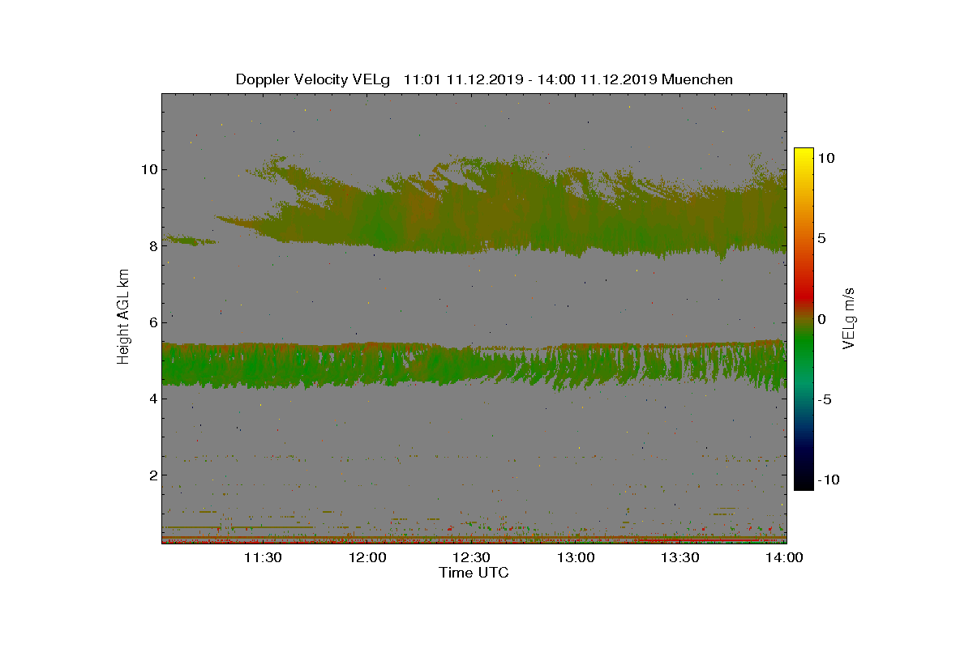Image resolution: width=973 pixels, height=648 pixels.
Task: Click the colorbar tick label 5
Action: 821,239
